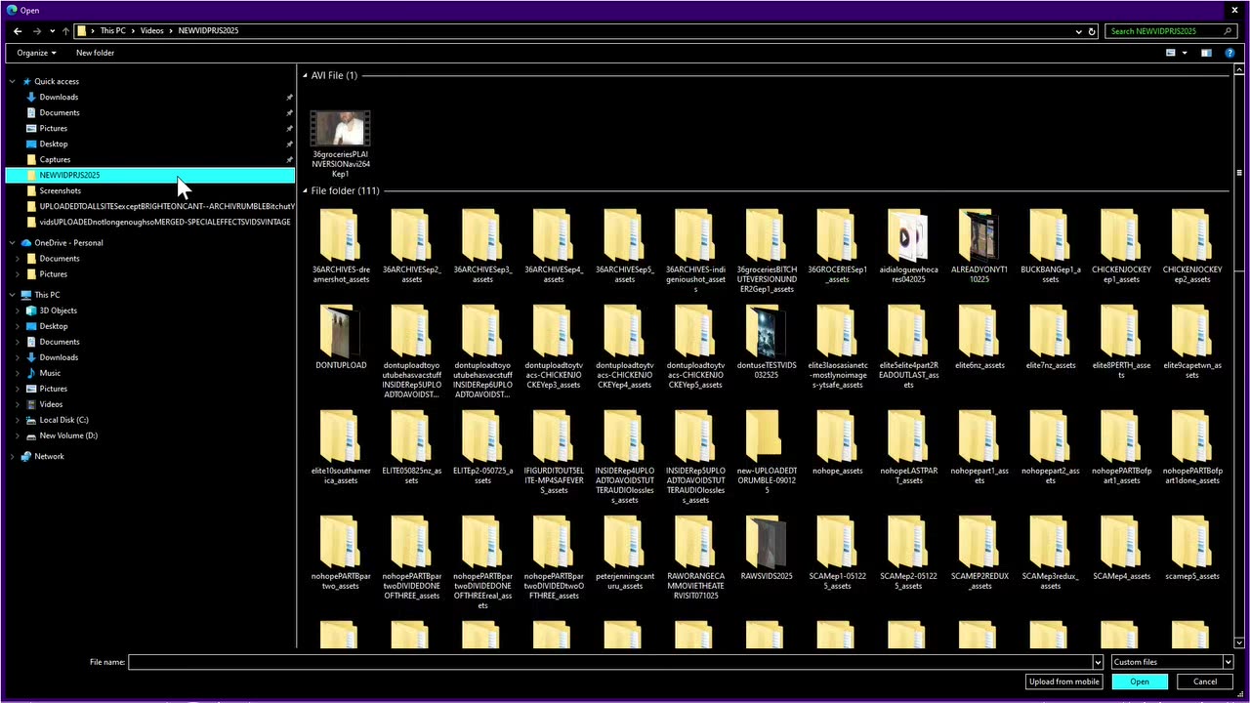Click This PC in the address breadcrumb
Screen dimensions: 1250x703
[x=112, y=31]
